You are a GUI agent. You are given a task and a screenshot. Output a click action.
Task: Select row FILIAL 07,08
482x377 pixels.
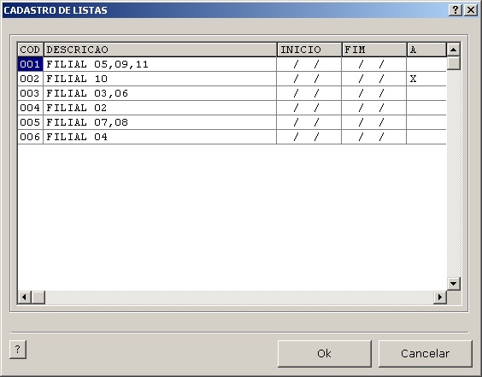point(232,122)
